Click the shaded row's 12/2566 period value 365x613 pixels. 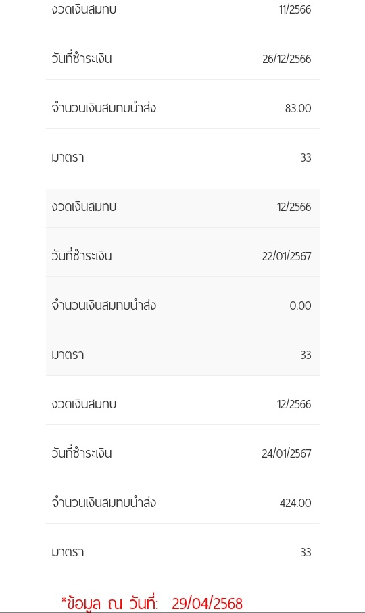click(294, 207)
